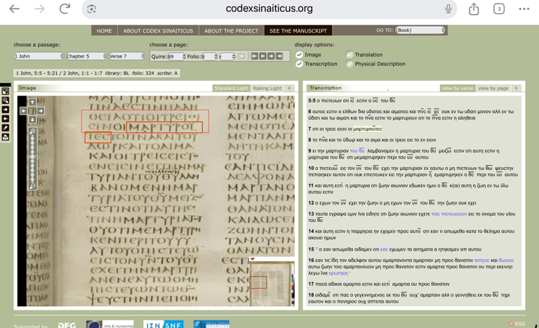Open ABOUT CODEX SINAITICUS menu item
The height and width of the screenshot is (328, 539).
158,31
